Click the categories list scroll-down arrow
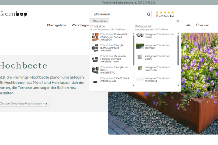218x145 pixels. (178, 86)
